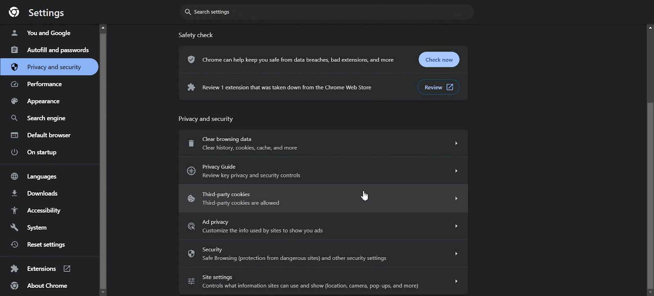The image size is (654, 296).
Task: Click the safety check shield icon
Action: 191,59
